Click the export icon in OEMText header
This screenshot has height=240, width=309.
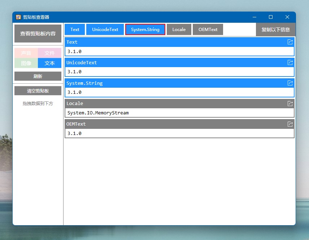coord(290,124)
